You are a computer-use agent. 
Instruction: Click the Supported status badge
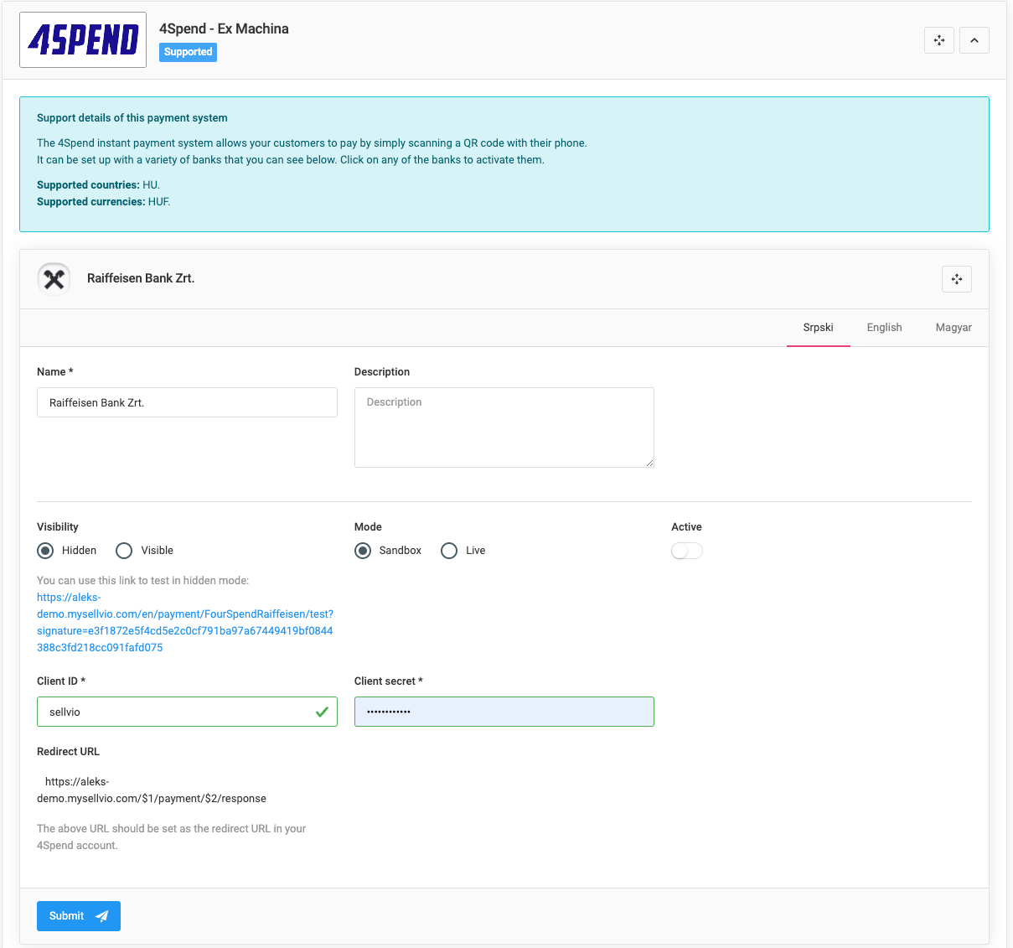point(188,52)
